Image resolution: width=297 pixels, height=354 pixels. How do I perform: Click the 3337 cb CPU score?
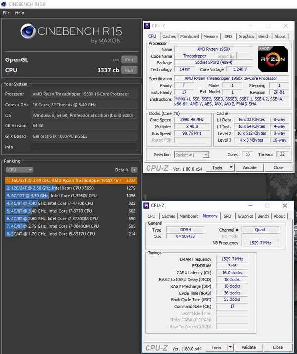pos(108,70)
